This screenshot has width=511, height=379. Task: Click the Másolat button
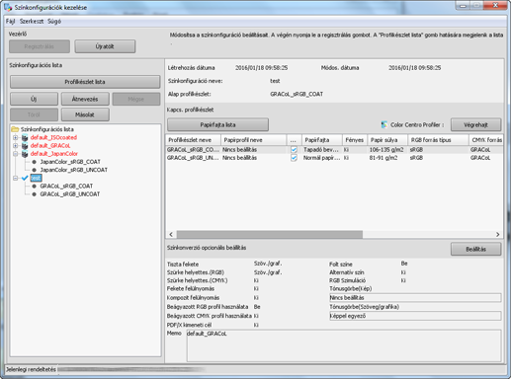tap(85, 114)
